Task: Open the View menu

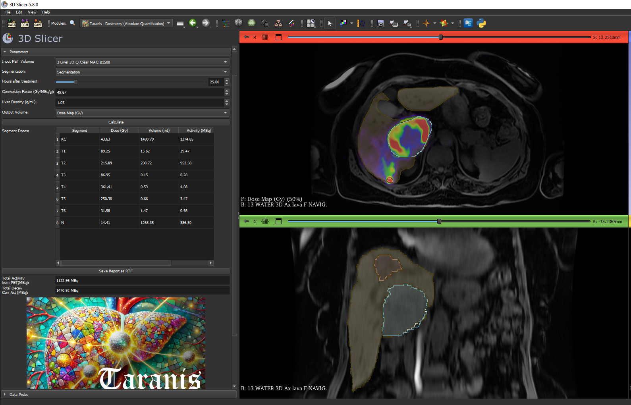Action: [32, 12]
